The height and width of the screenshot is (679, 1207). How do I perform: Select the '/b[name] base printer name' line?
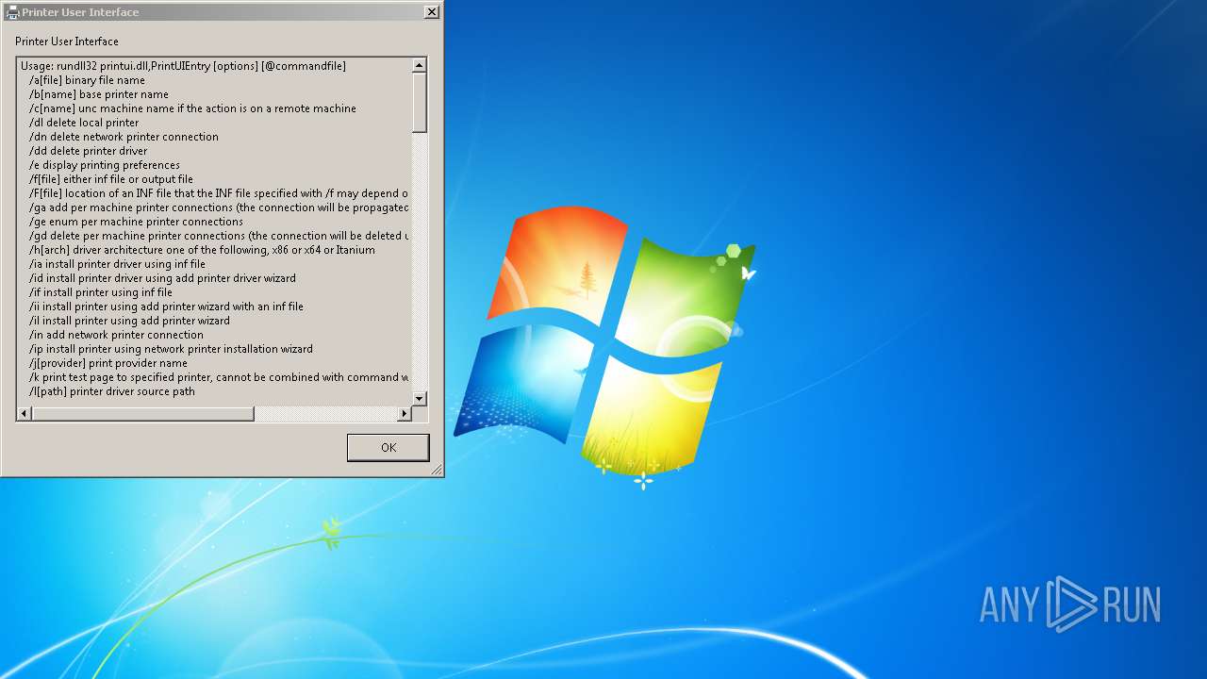coord(98,94)
